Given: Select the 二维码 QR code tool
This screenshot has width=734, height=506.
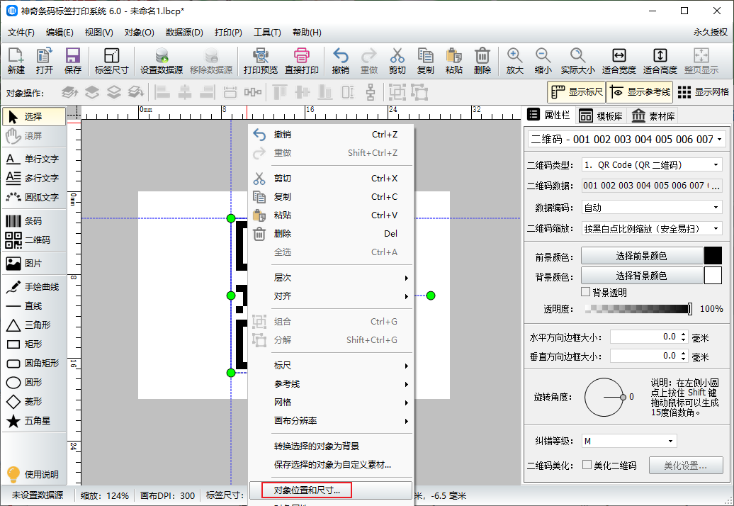Looking at the screenshot, I should pyautogui.click(x=33, y=240).
